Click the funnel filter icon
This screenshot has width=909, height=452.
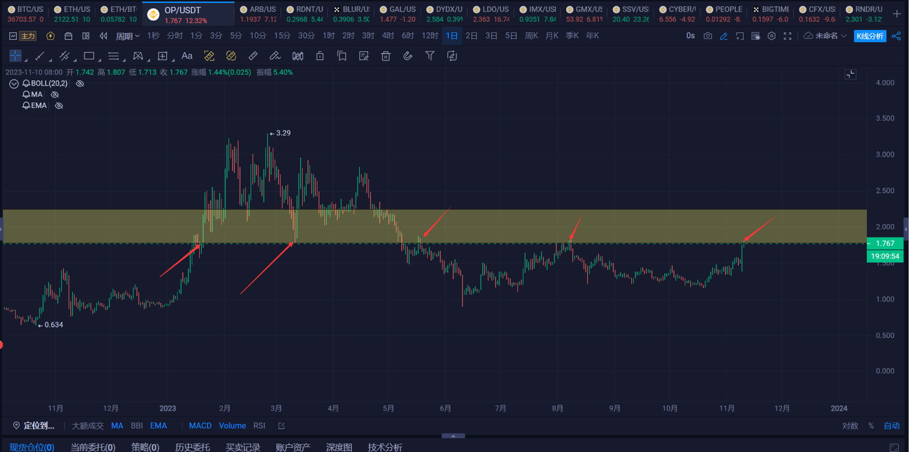tap(430, 56)
